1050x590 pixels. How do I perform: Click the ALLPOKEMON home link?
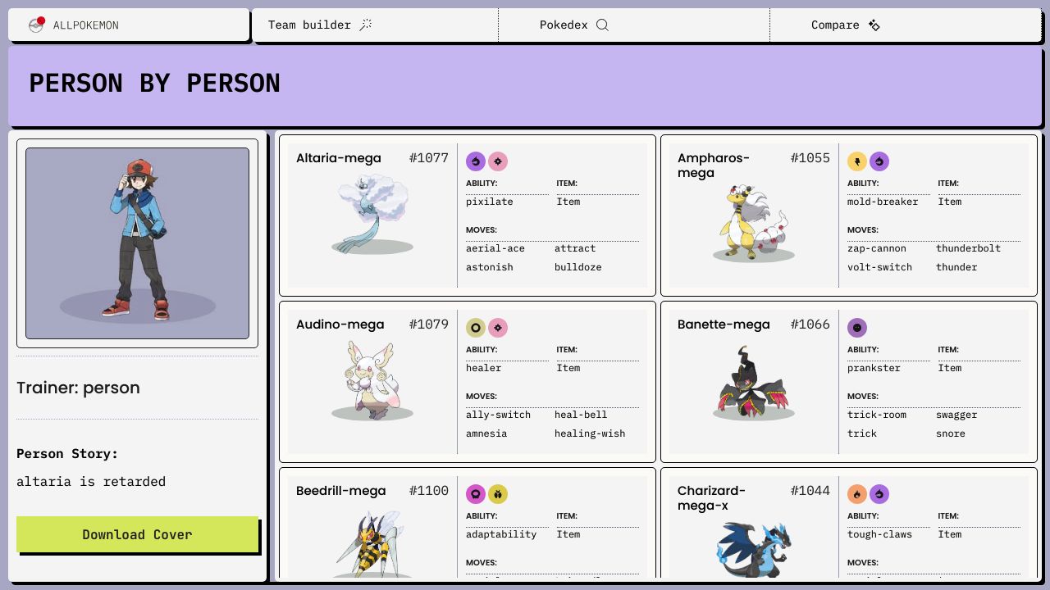tap(85, 25)
